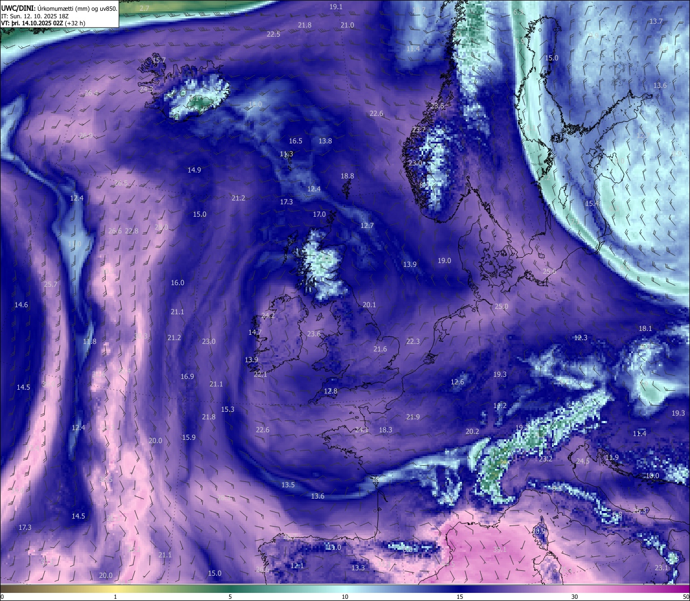Click the 20.2 value over eastern France
The height and width of the screenshot is (601, 690).
point(472,431)
